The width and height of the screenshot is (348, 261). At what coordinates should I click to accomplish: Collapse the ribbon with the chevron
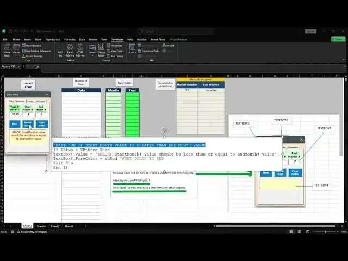tap(343, 60)
